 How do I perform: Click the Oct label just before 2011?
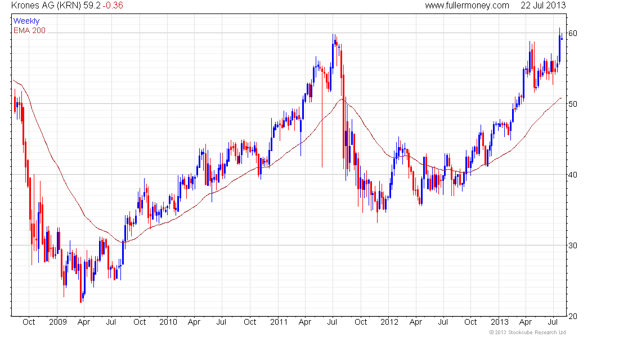[x=250, y=322]
